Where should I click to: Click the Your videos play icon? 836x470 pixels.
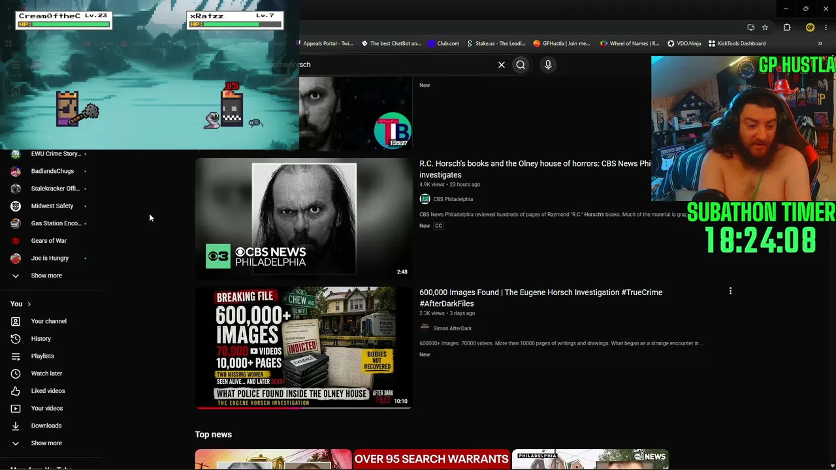16,408
